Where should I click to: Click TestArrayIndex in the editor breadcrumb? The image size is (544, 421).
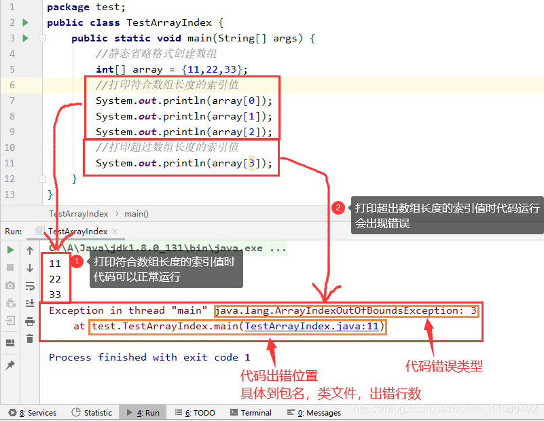click(78, 214)
